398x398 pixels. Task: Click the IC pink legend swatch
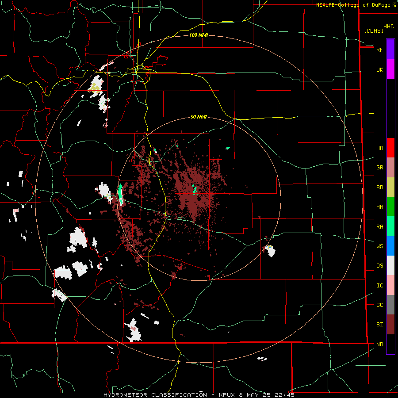coord(390,285)
